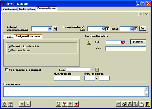152x109 pixels.
Task: Clear the desimmobilització date with X
Action: tap(107, 29)
